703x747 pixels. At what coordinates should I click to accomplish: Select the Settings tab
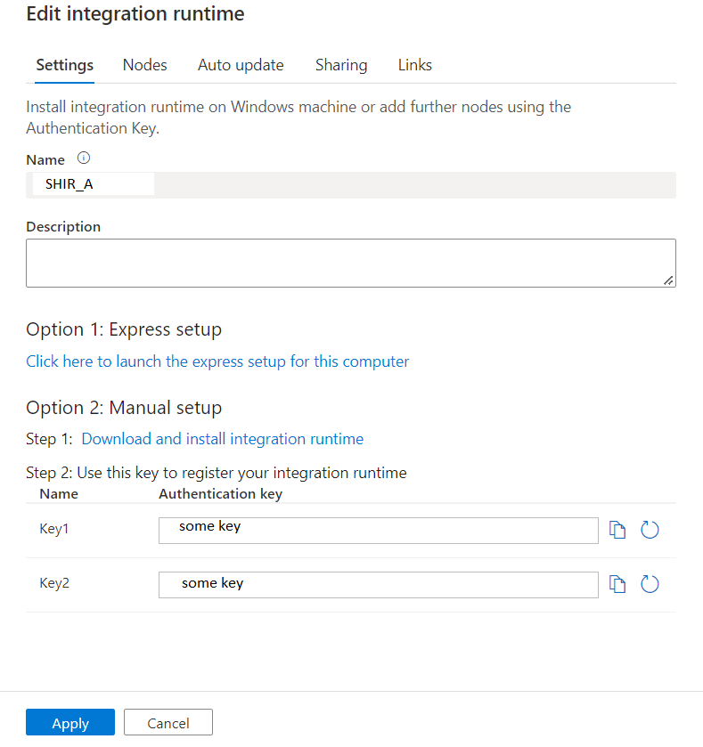point(64,64)
